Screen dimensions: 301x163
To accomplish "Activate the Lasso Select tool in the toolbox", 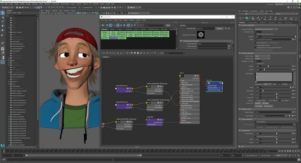I will coord(2,18).
